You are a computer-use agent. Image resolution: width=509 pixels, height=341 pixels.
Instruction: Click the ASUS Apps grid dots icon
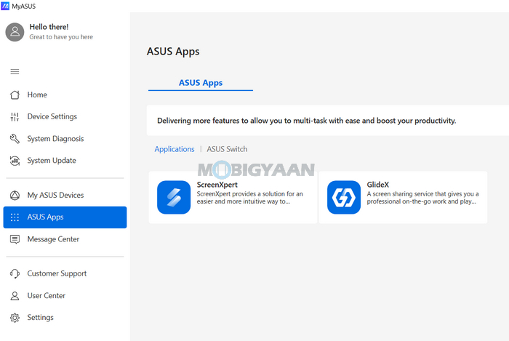(x=15, y=217)
